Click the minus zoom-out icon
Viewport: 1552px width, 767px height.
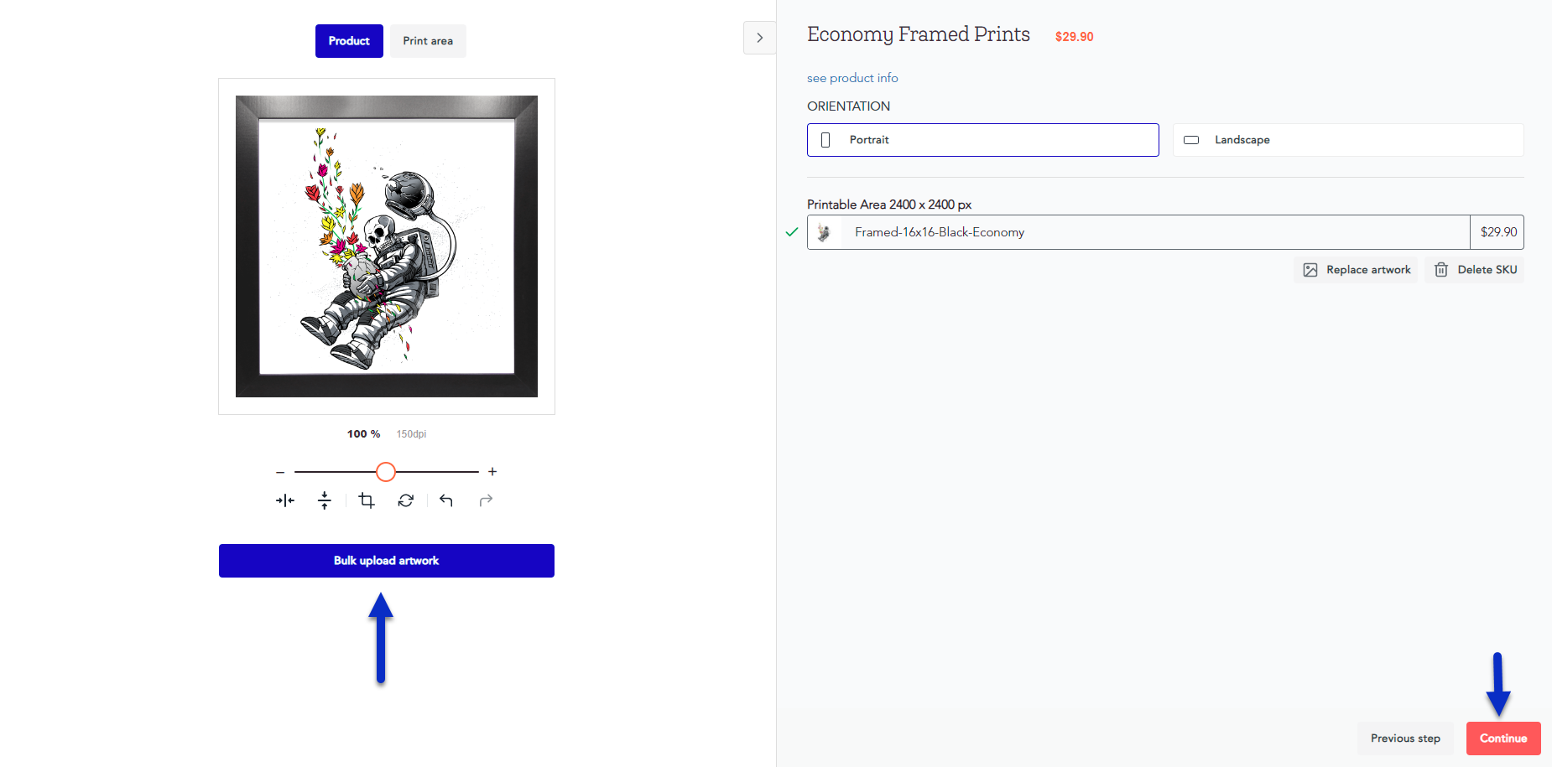click(x=280, y=472)
